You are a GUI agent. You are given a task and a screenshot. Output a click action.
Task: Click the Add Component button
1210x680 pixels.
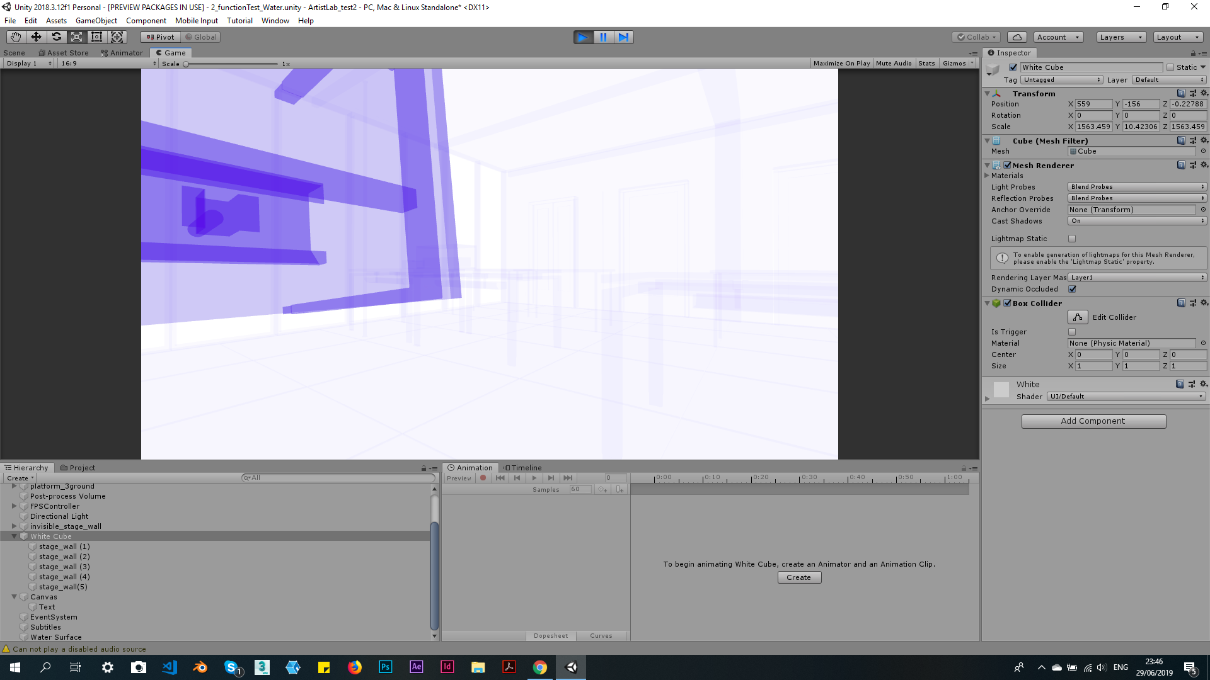(1093, 421)
